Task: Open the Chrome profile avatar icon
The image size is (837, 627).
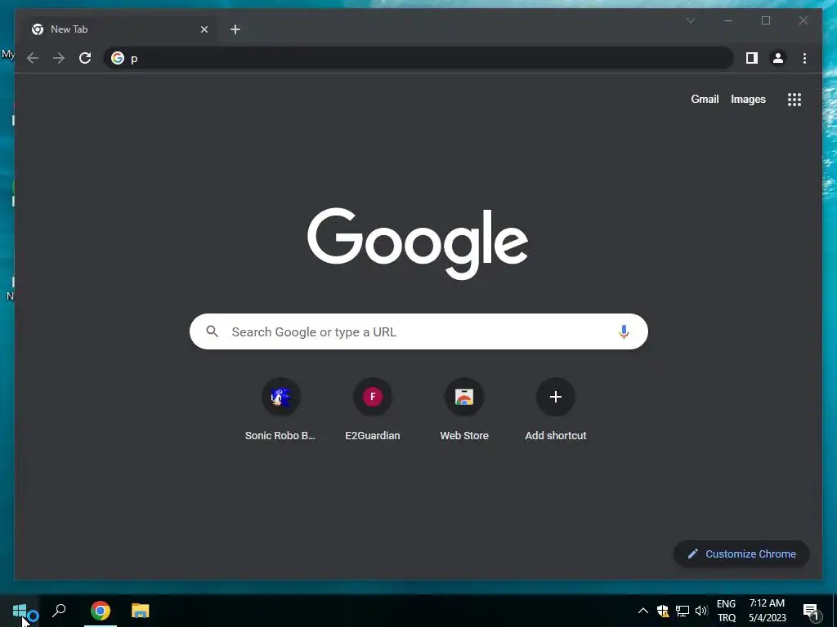Action: [778, 58]
